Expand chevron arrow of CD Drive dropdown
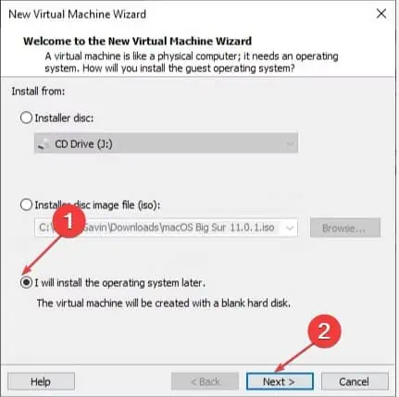Screen dimensions: 399x397 coord(290,143)
